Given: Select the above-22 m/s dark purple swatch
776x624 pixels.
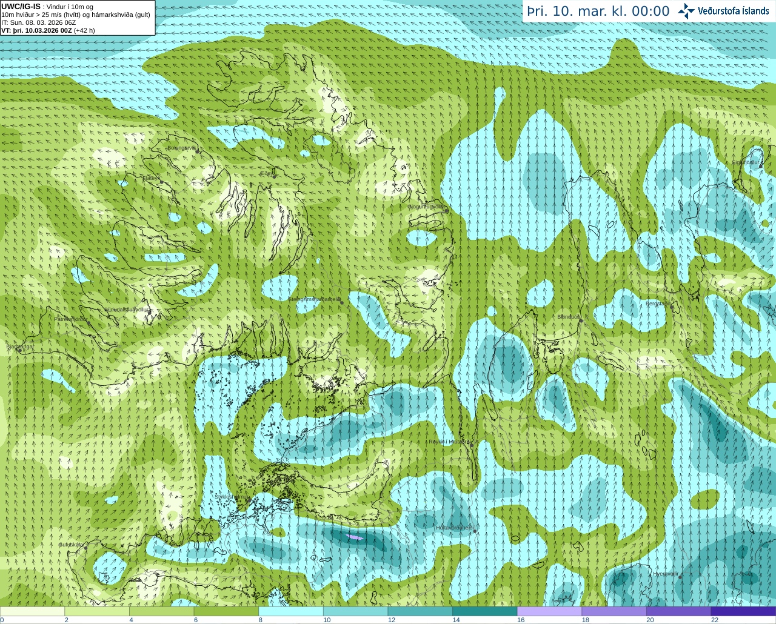Looking at the screenshot, I should (x=743, y=611).
